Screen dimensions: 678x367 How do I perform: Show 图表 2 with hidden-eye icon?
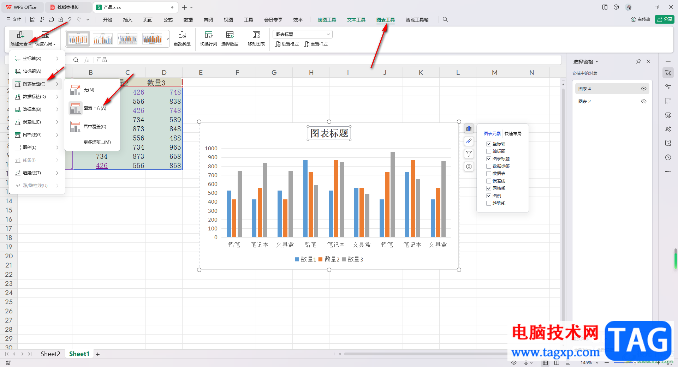pos(644,101)
